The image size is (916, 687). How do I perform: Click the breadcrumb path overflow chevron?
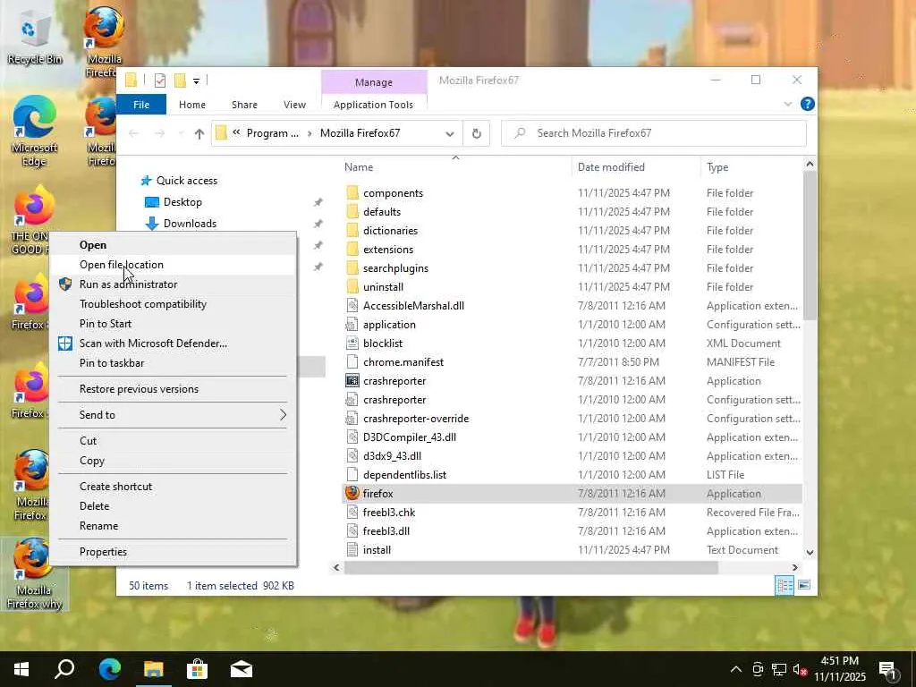tap(236, 132)
